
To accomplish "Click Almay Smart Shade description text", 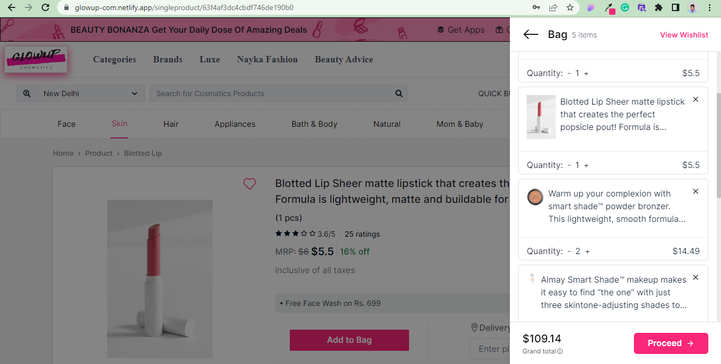I will click(614, 292).
